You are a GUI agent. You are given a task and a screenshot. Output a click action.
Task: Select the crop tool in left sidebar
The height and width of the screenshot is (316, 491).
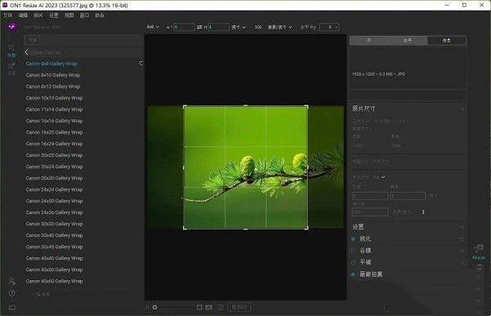(11, 47)
